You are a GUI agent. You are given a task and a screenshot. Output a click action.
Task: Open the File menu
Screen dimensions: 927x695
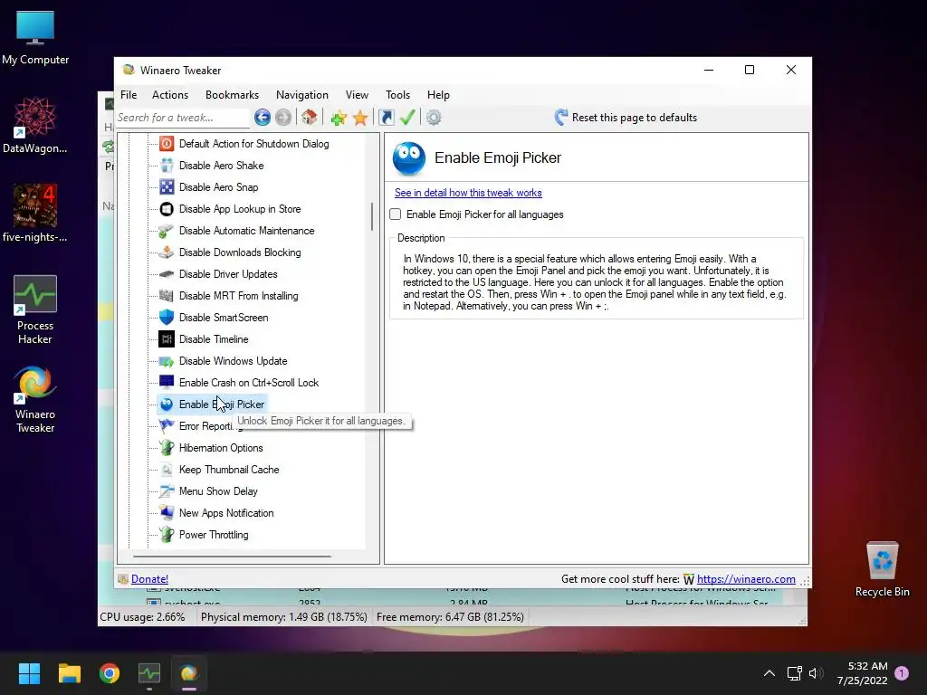click(x=129, y=94)
